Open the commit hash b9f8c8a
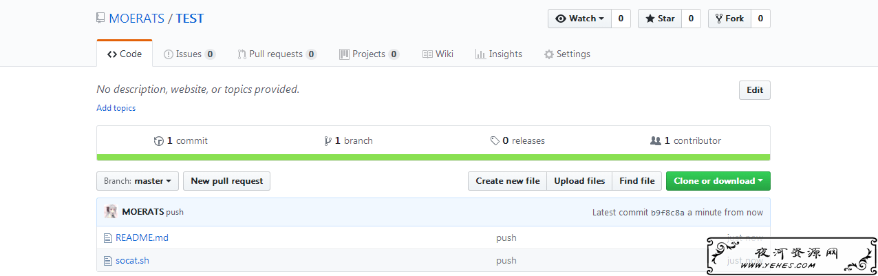This screenshot has width=878, height=276. coord(668,213)
